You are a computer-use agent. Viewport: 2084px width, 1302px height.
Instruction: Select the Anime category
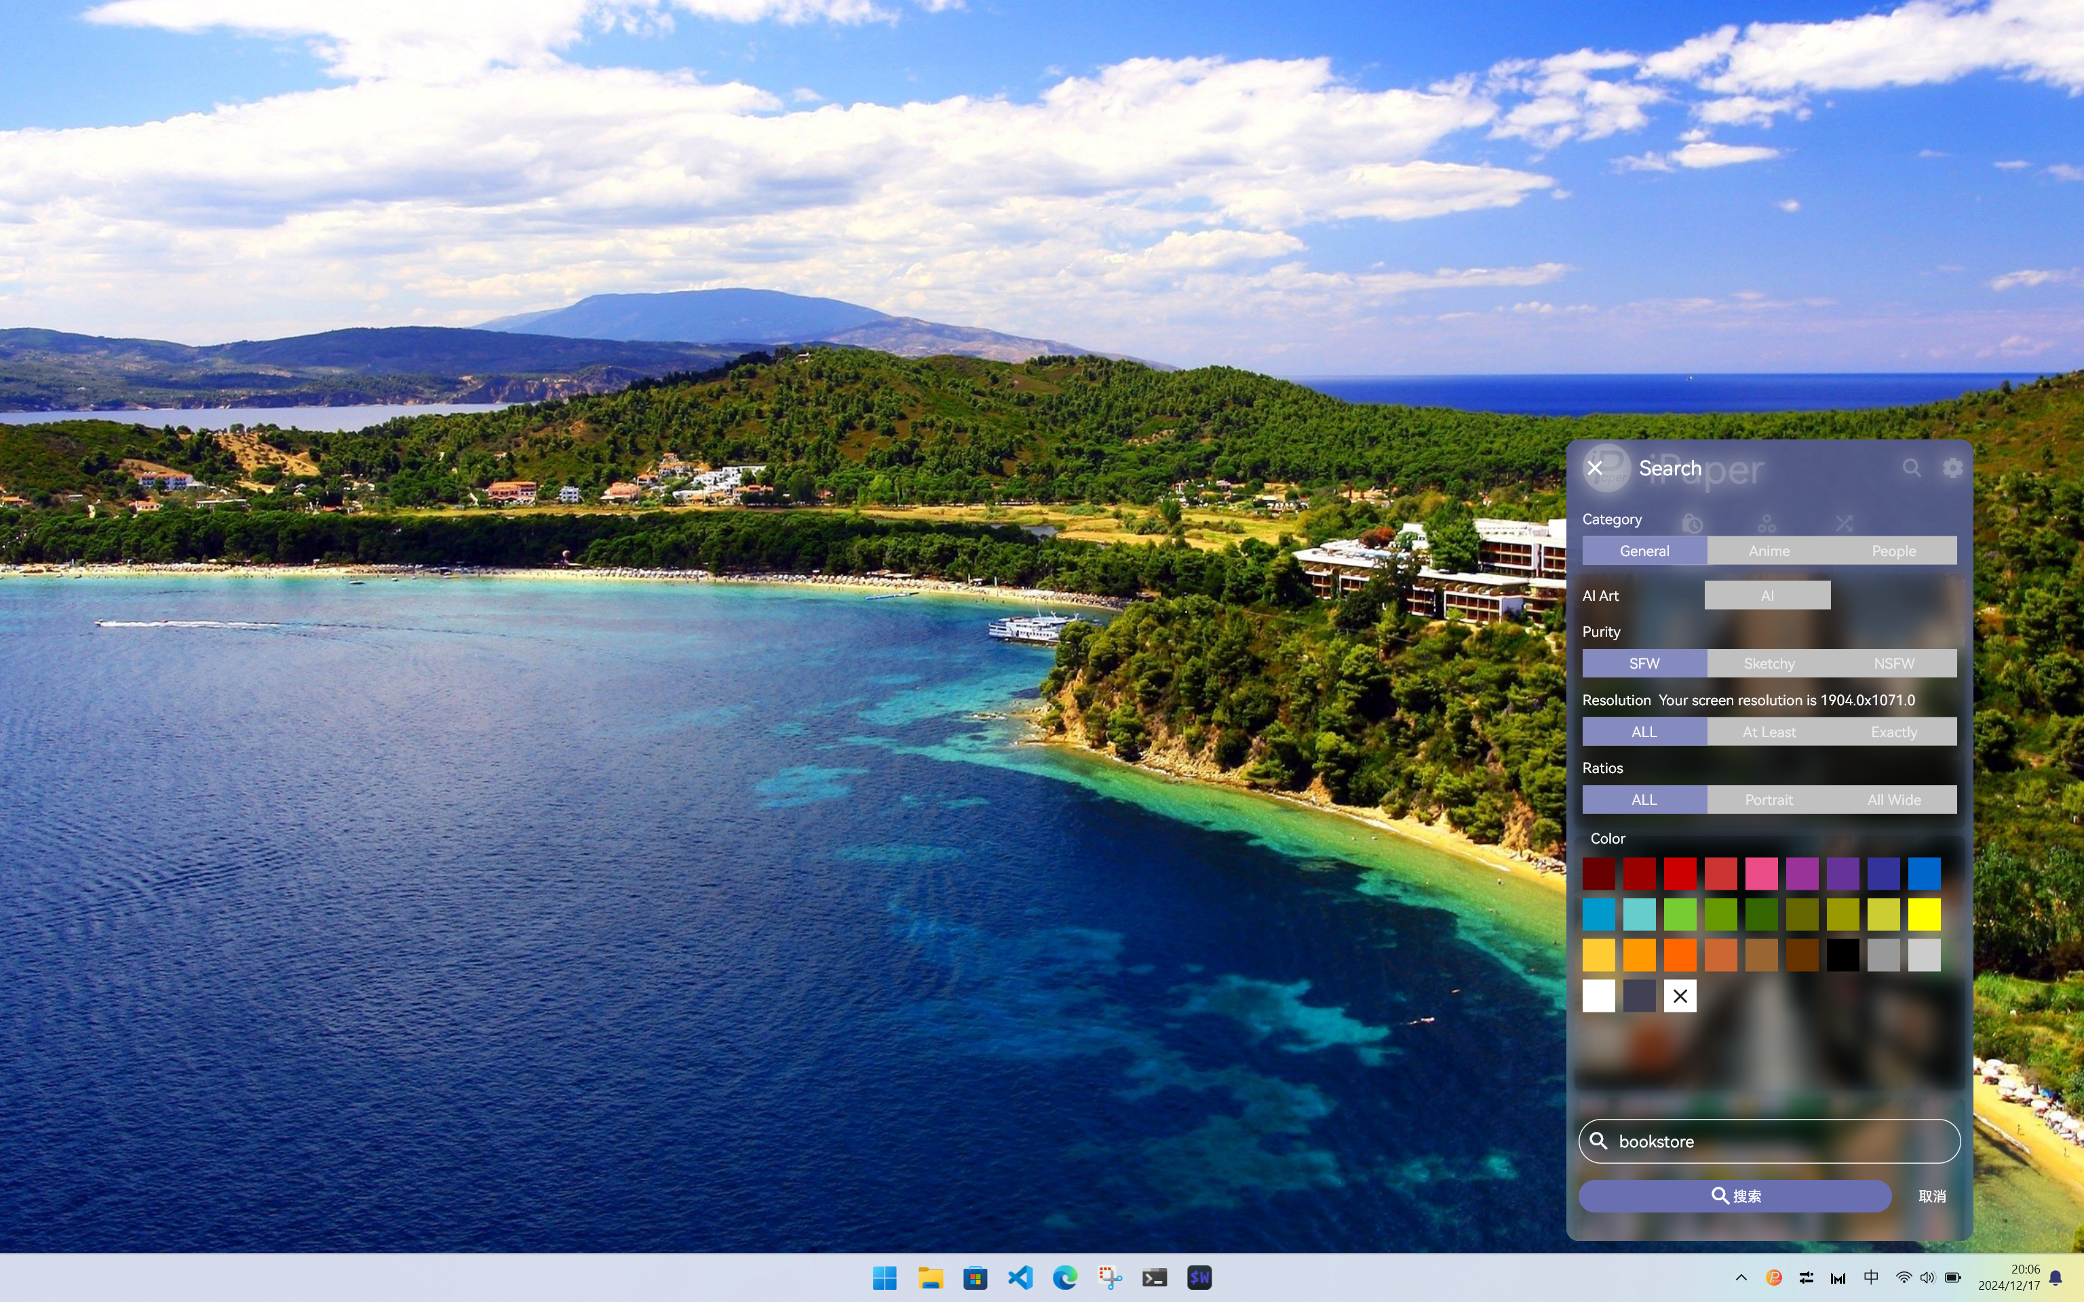pos(1769,550)
